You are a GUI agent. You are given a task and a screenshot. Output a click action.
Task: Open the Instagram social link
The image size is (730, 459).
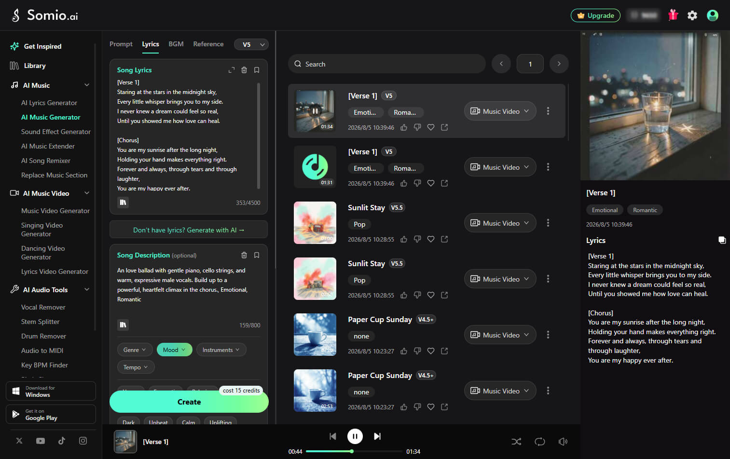tap(83, 441)
